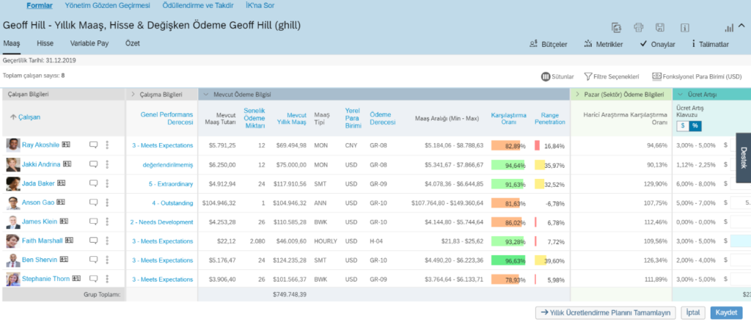This screenshot has width=751, height=322.
Task: Expand Pazar (Sektör) Ödeme Bilgileri group
Action: click(x=577, y=94)
